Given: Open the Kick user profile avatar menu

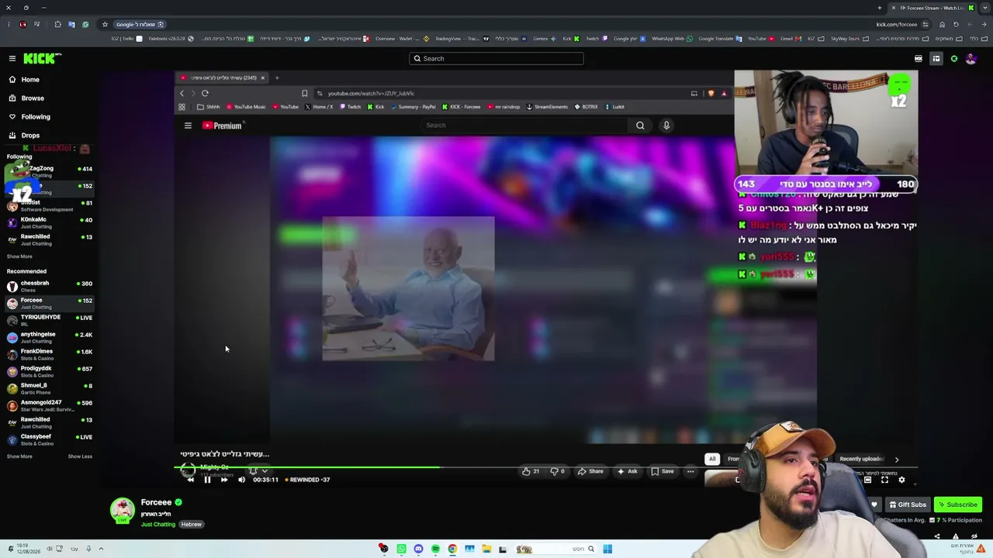Looking at the screenshot, I should [971, 59].
